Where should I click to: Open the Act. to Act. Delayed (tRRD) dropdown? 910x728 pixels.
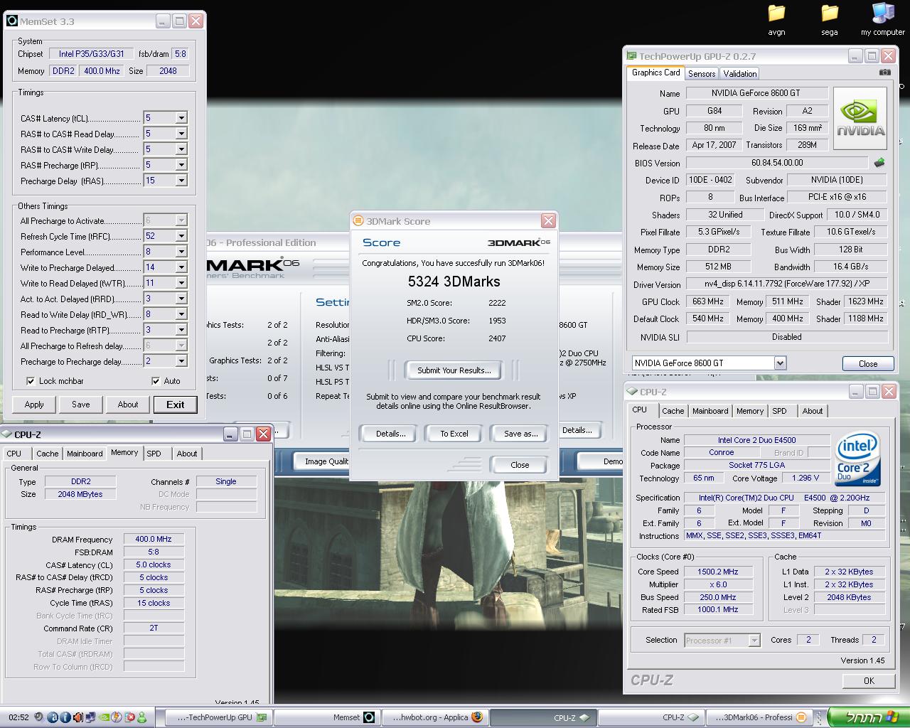181,299
